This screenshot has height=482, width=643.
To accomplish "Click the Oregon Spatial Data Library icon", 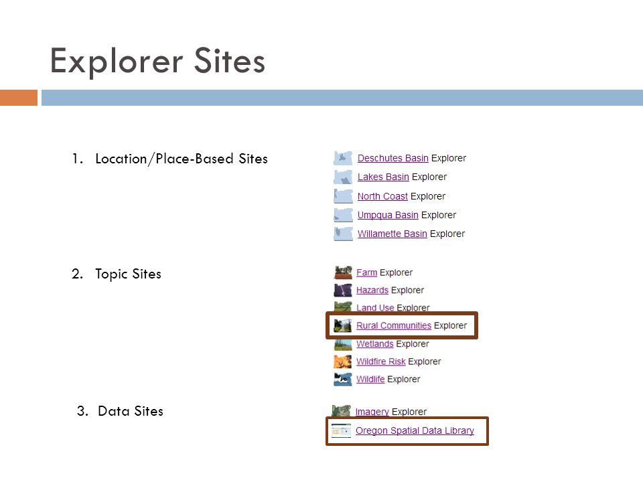I will 341,430.
